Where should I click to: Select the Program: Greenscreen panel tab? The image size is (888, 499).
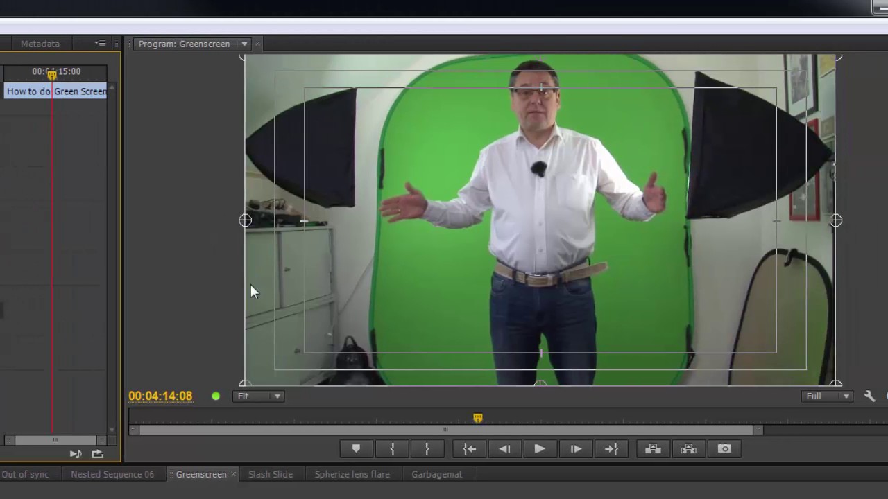point(184,44)
